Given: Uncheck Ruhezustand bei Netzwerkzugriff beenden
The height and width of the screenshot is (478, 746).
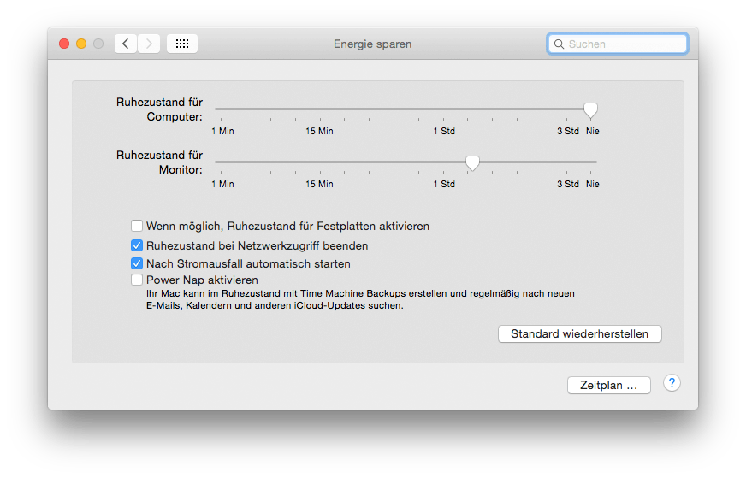Looking at the screenshot, I should (x=137, y=245).
